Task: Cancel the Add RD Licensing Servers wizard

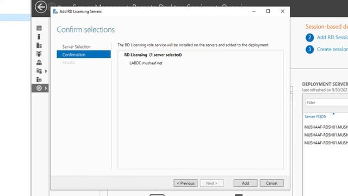Action: click(x=272, y=183)
